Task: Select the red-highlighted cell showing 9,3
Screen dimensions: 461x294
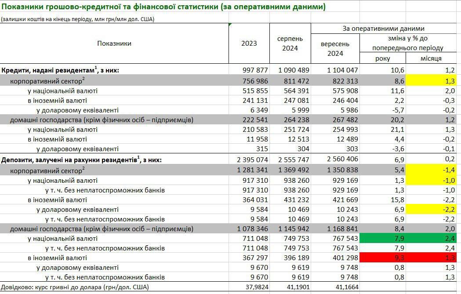Action: click(x=383, y=258)
